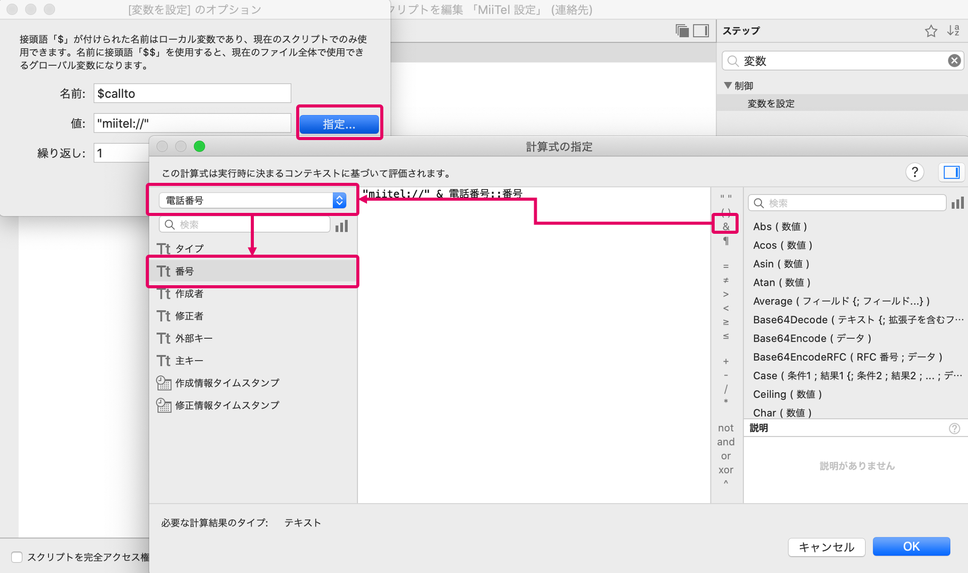Clear the 変数 step search

tap(954, 61)
